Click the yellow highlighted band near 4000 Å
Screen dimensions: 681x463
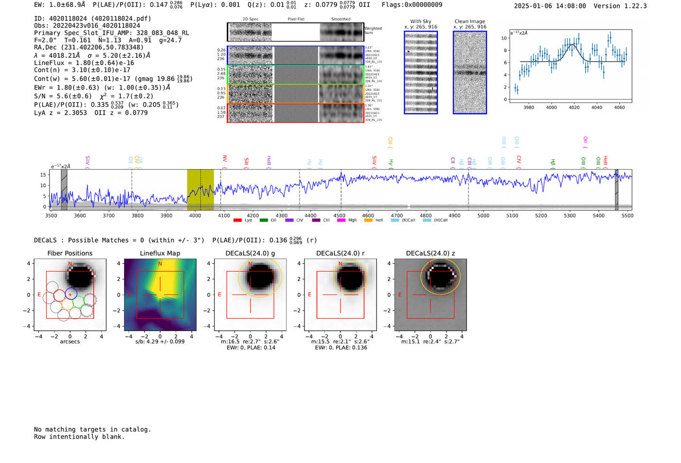tap(200, 189)
